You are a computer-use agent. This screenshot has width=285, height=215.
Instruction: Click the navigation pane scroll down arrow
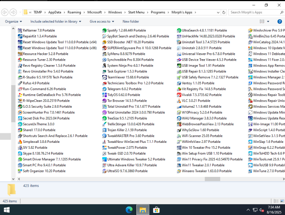(x=13, y=179)
